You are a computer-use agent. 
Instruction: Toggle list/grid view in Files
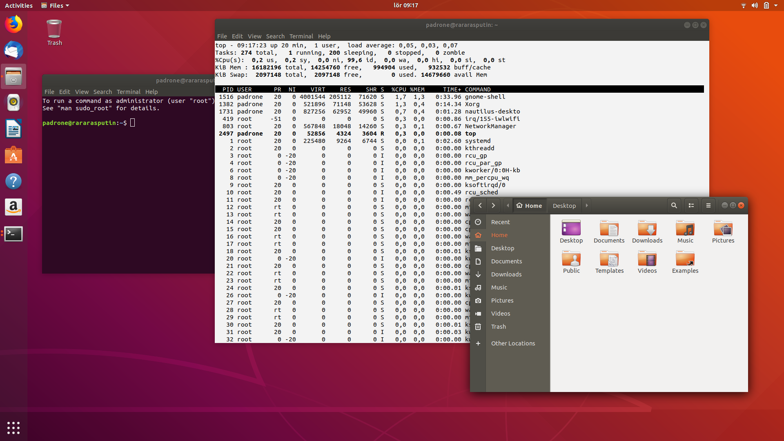(691, 205)
